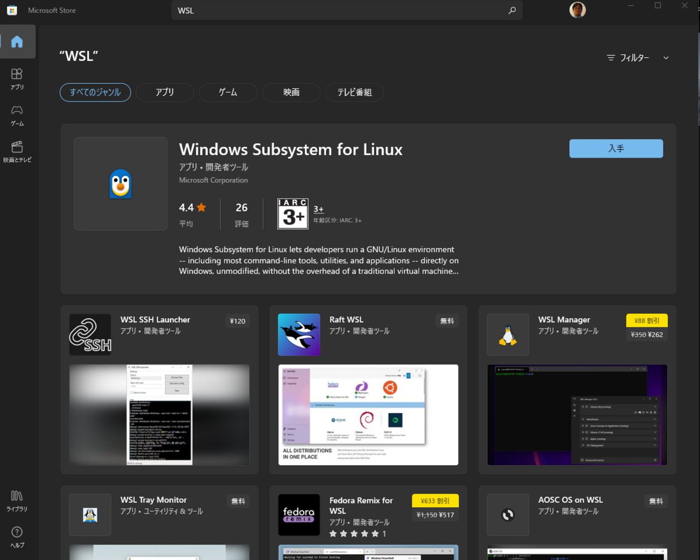The image size is (700, 560).
Task: Click the Microsoft Corporation publisher text
Action: [213, 180]
